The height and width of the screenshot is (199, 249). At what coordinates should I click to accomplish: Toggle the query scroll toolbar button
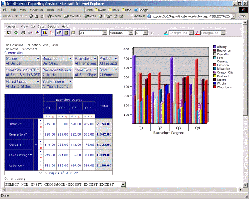pos(66,33)
